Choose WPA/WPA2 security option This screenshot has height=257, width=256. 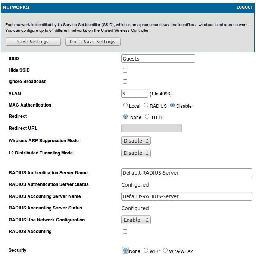tap(166, 251)
